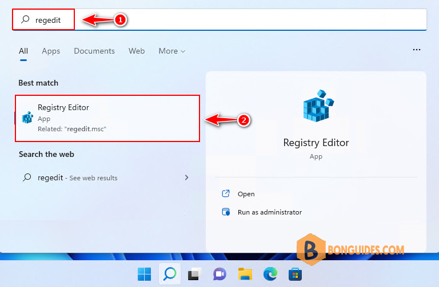Open Task View from the taskbar

point(195,274)
